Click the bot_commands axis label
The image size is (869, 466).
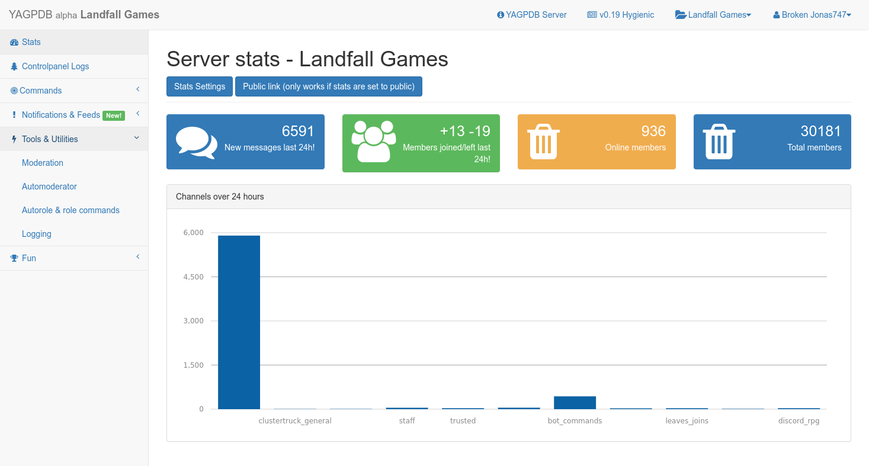click(x=575, y=421)
